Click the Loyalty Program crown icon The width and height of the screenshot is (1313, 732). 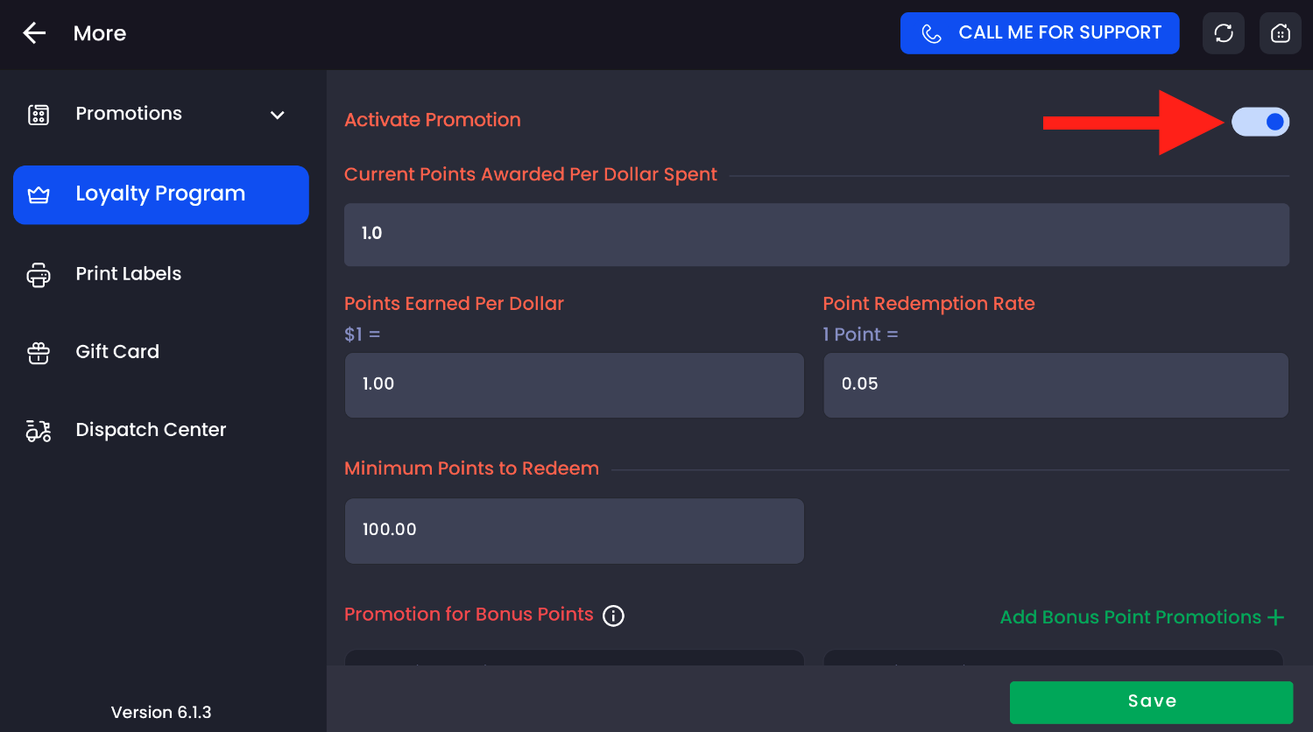pyautogui.click(x=39, y=195)
